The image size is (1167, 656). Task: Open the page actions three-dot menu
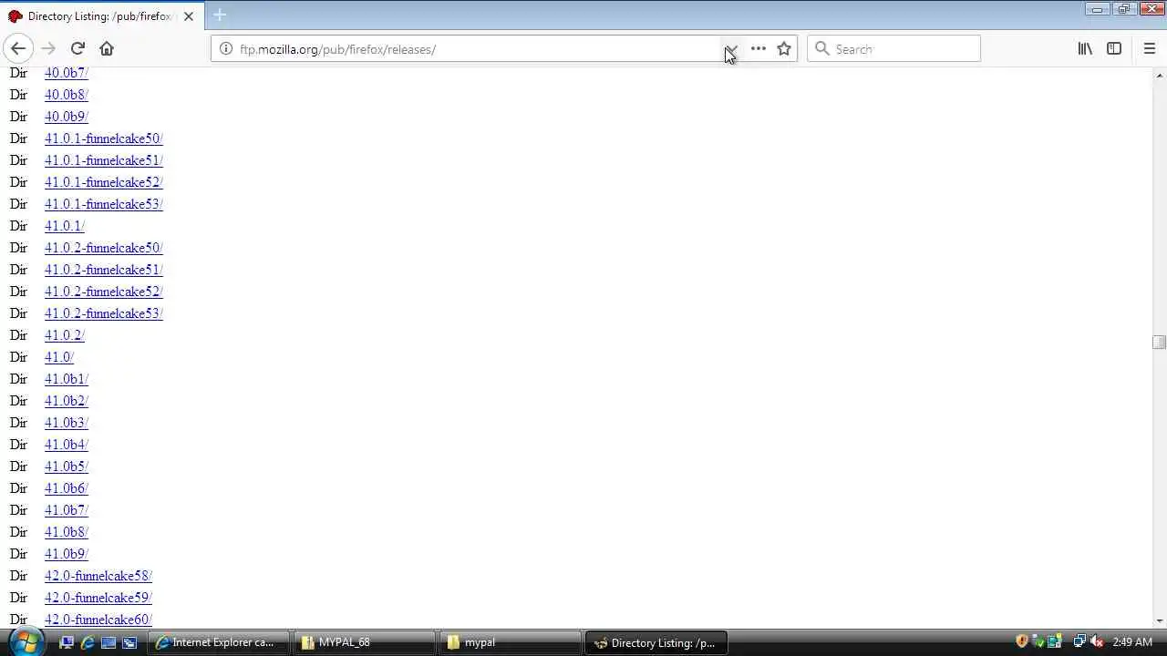759,49
